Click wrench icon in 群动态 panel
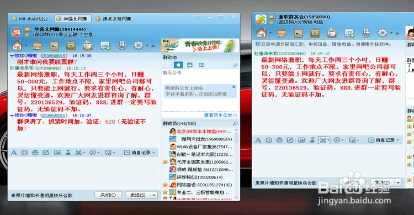The width and height of the screenshot is (414, 215). coord(235,65)
